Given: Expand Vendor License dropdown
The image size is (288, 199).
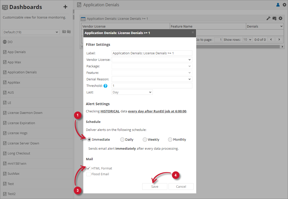Looking at the screenshot, I should point(152,60).
